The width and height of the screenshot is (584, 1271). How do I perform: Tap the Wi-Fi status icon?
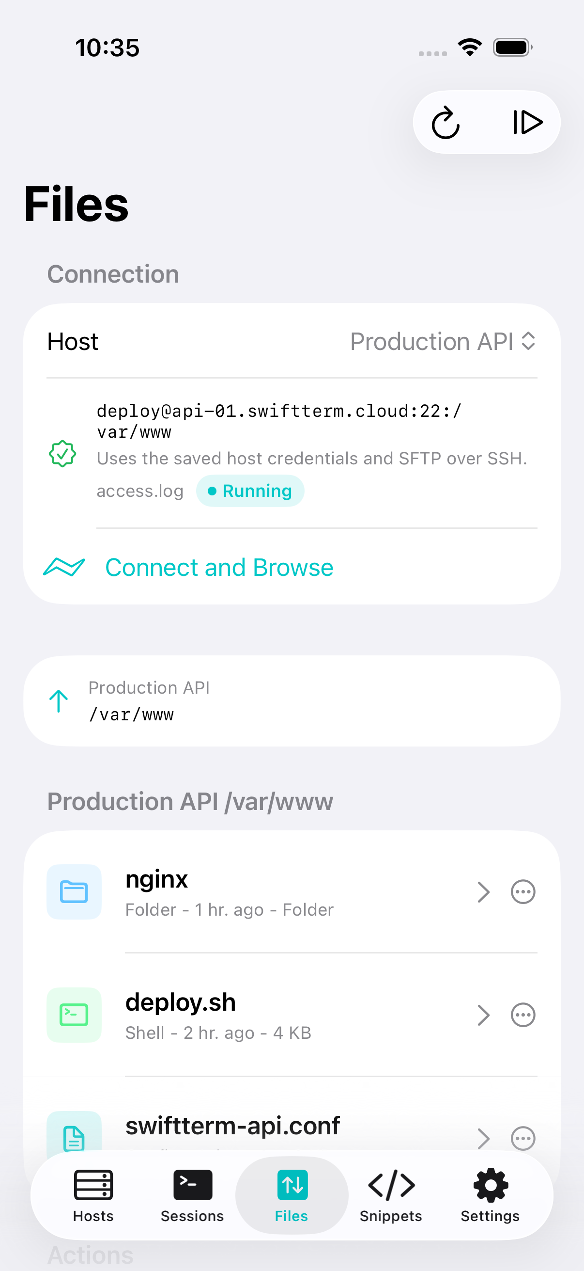470,48
